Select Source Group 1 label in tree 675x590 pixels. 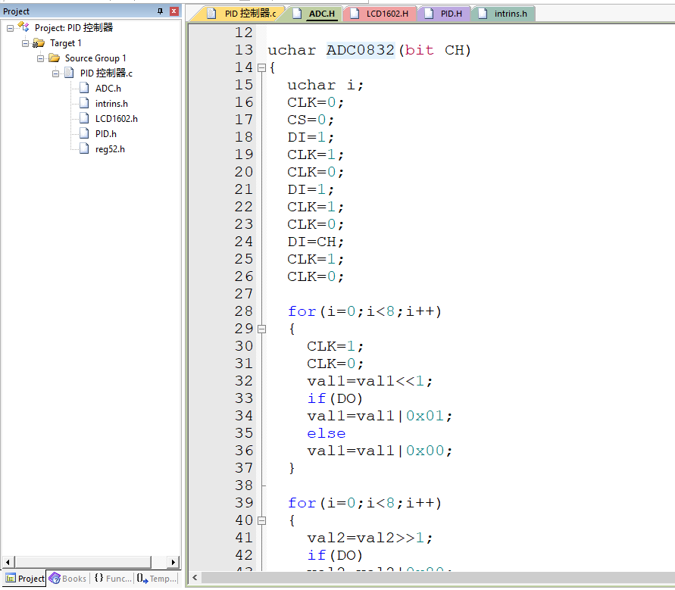click(x=95, y=58)
